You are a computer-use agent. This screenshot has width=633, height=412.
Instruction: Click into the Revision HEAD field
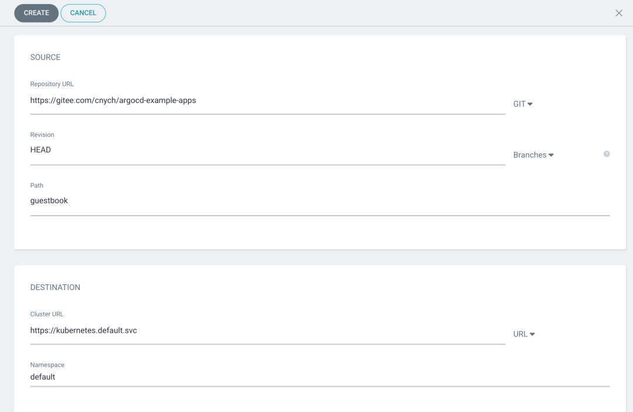(267, 150)
